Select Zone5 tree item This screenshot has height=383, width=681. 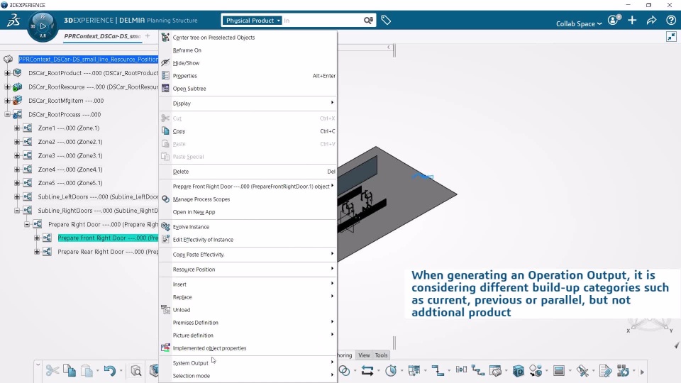[70, 183]
